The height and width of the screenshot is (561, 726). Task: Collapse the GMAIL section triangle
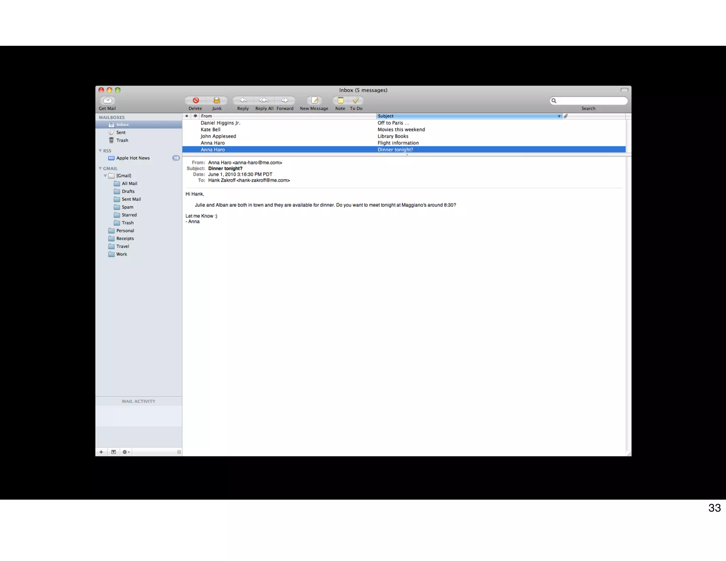100,168
